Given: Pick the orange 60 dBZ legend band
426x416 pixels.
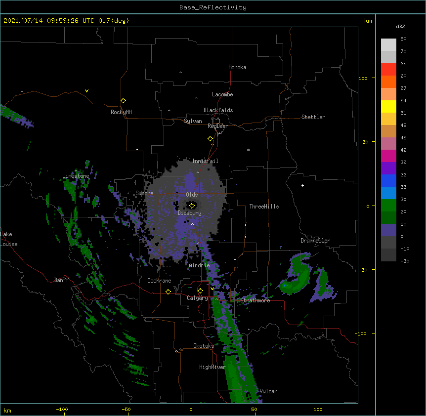Looking at the screenshot, I should point(388,82).
